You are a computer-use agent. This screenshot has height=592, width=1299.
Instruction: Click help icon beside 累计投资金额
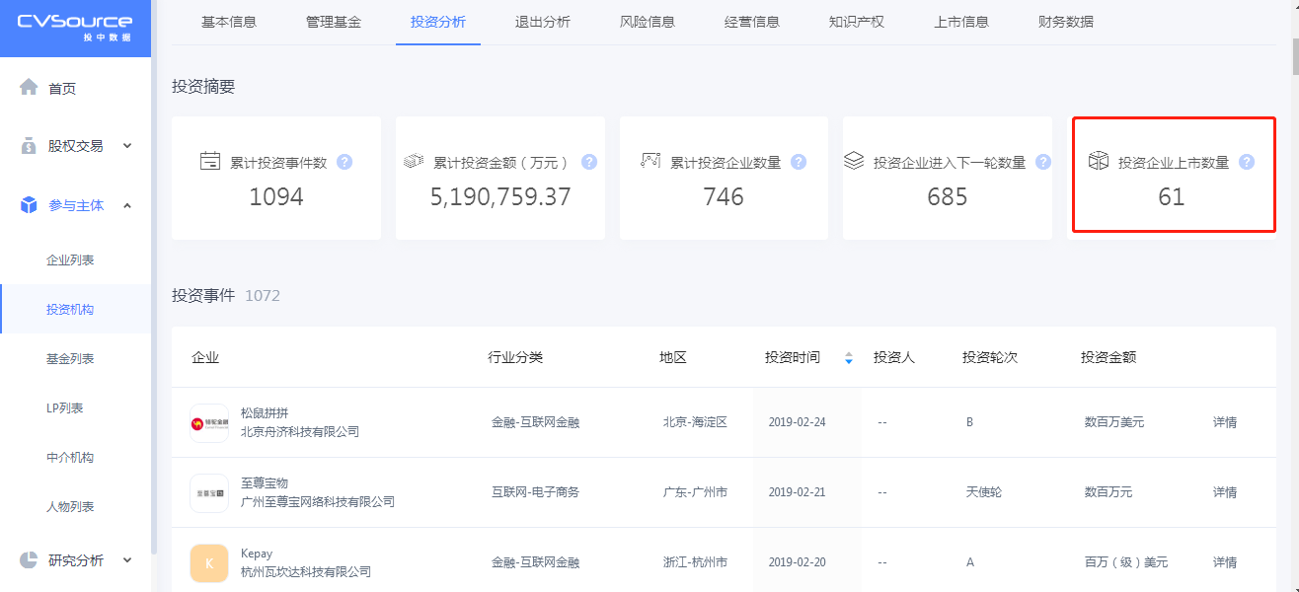point(589,162)
